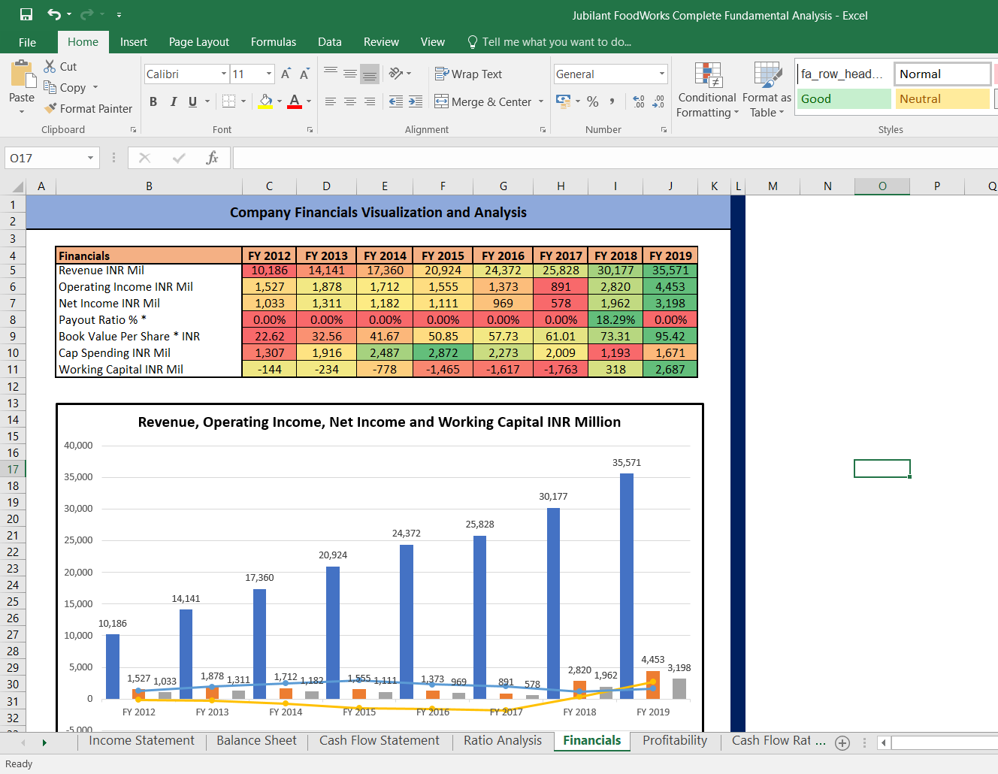Click the Orientation text angle icon
The image size is (998, 774).
(396, 74)
